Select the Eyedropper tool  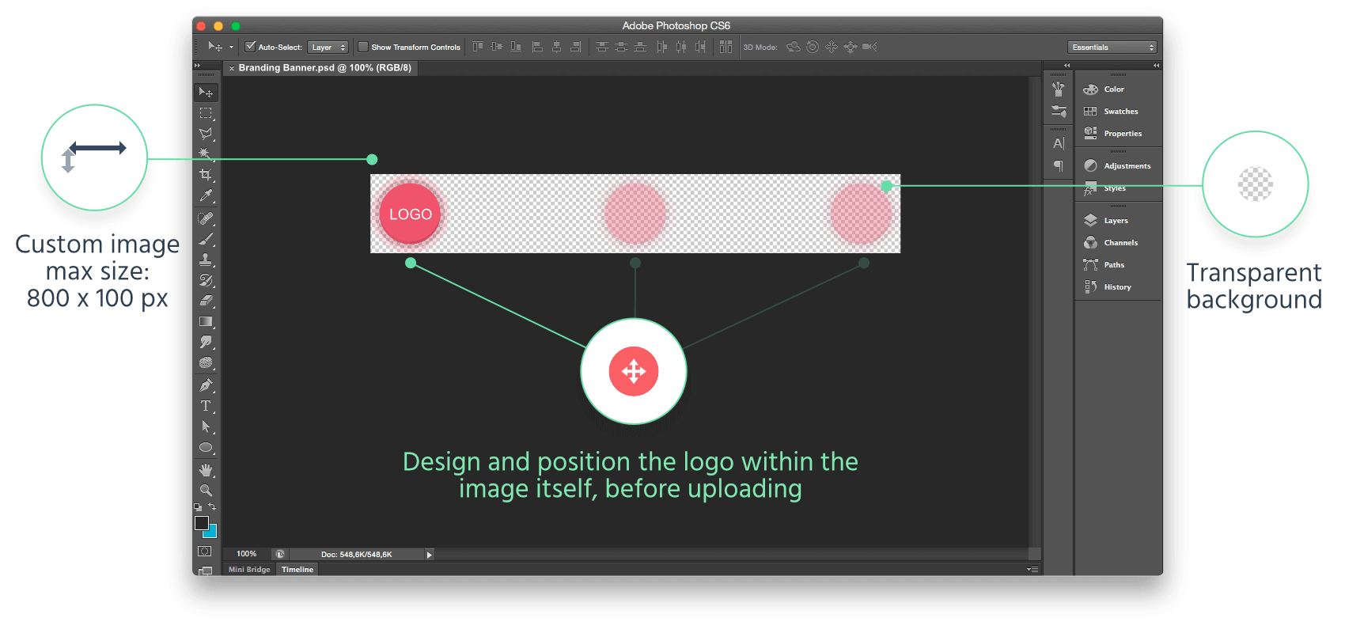pos(206,195)
